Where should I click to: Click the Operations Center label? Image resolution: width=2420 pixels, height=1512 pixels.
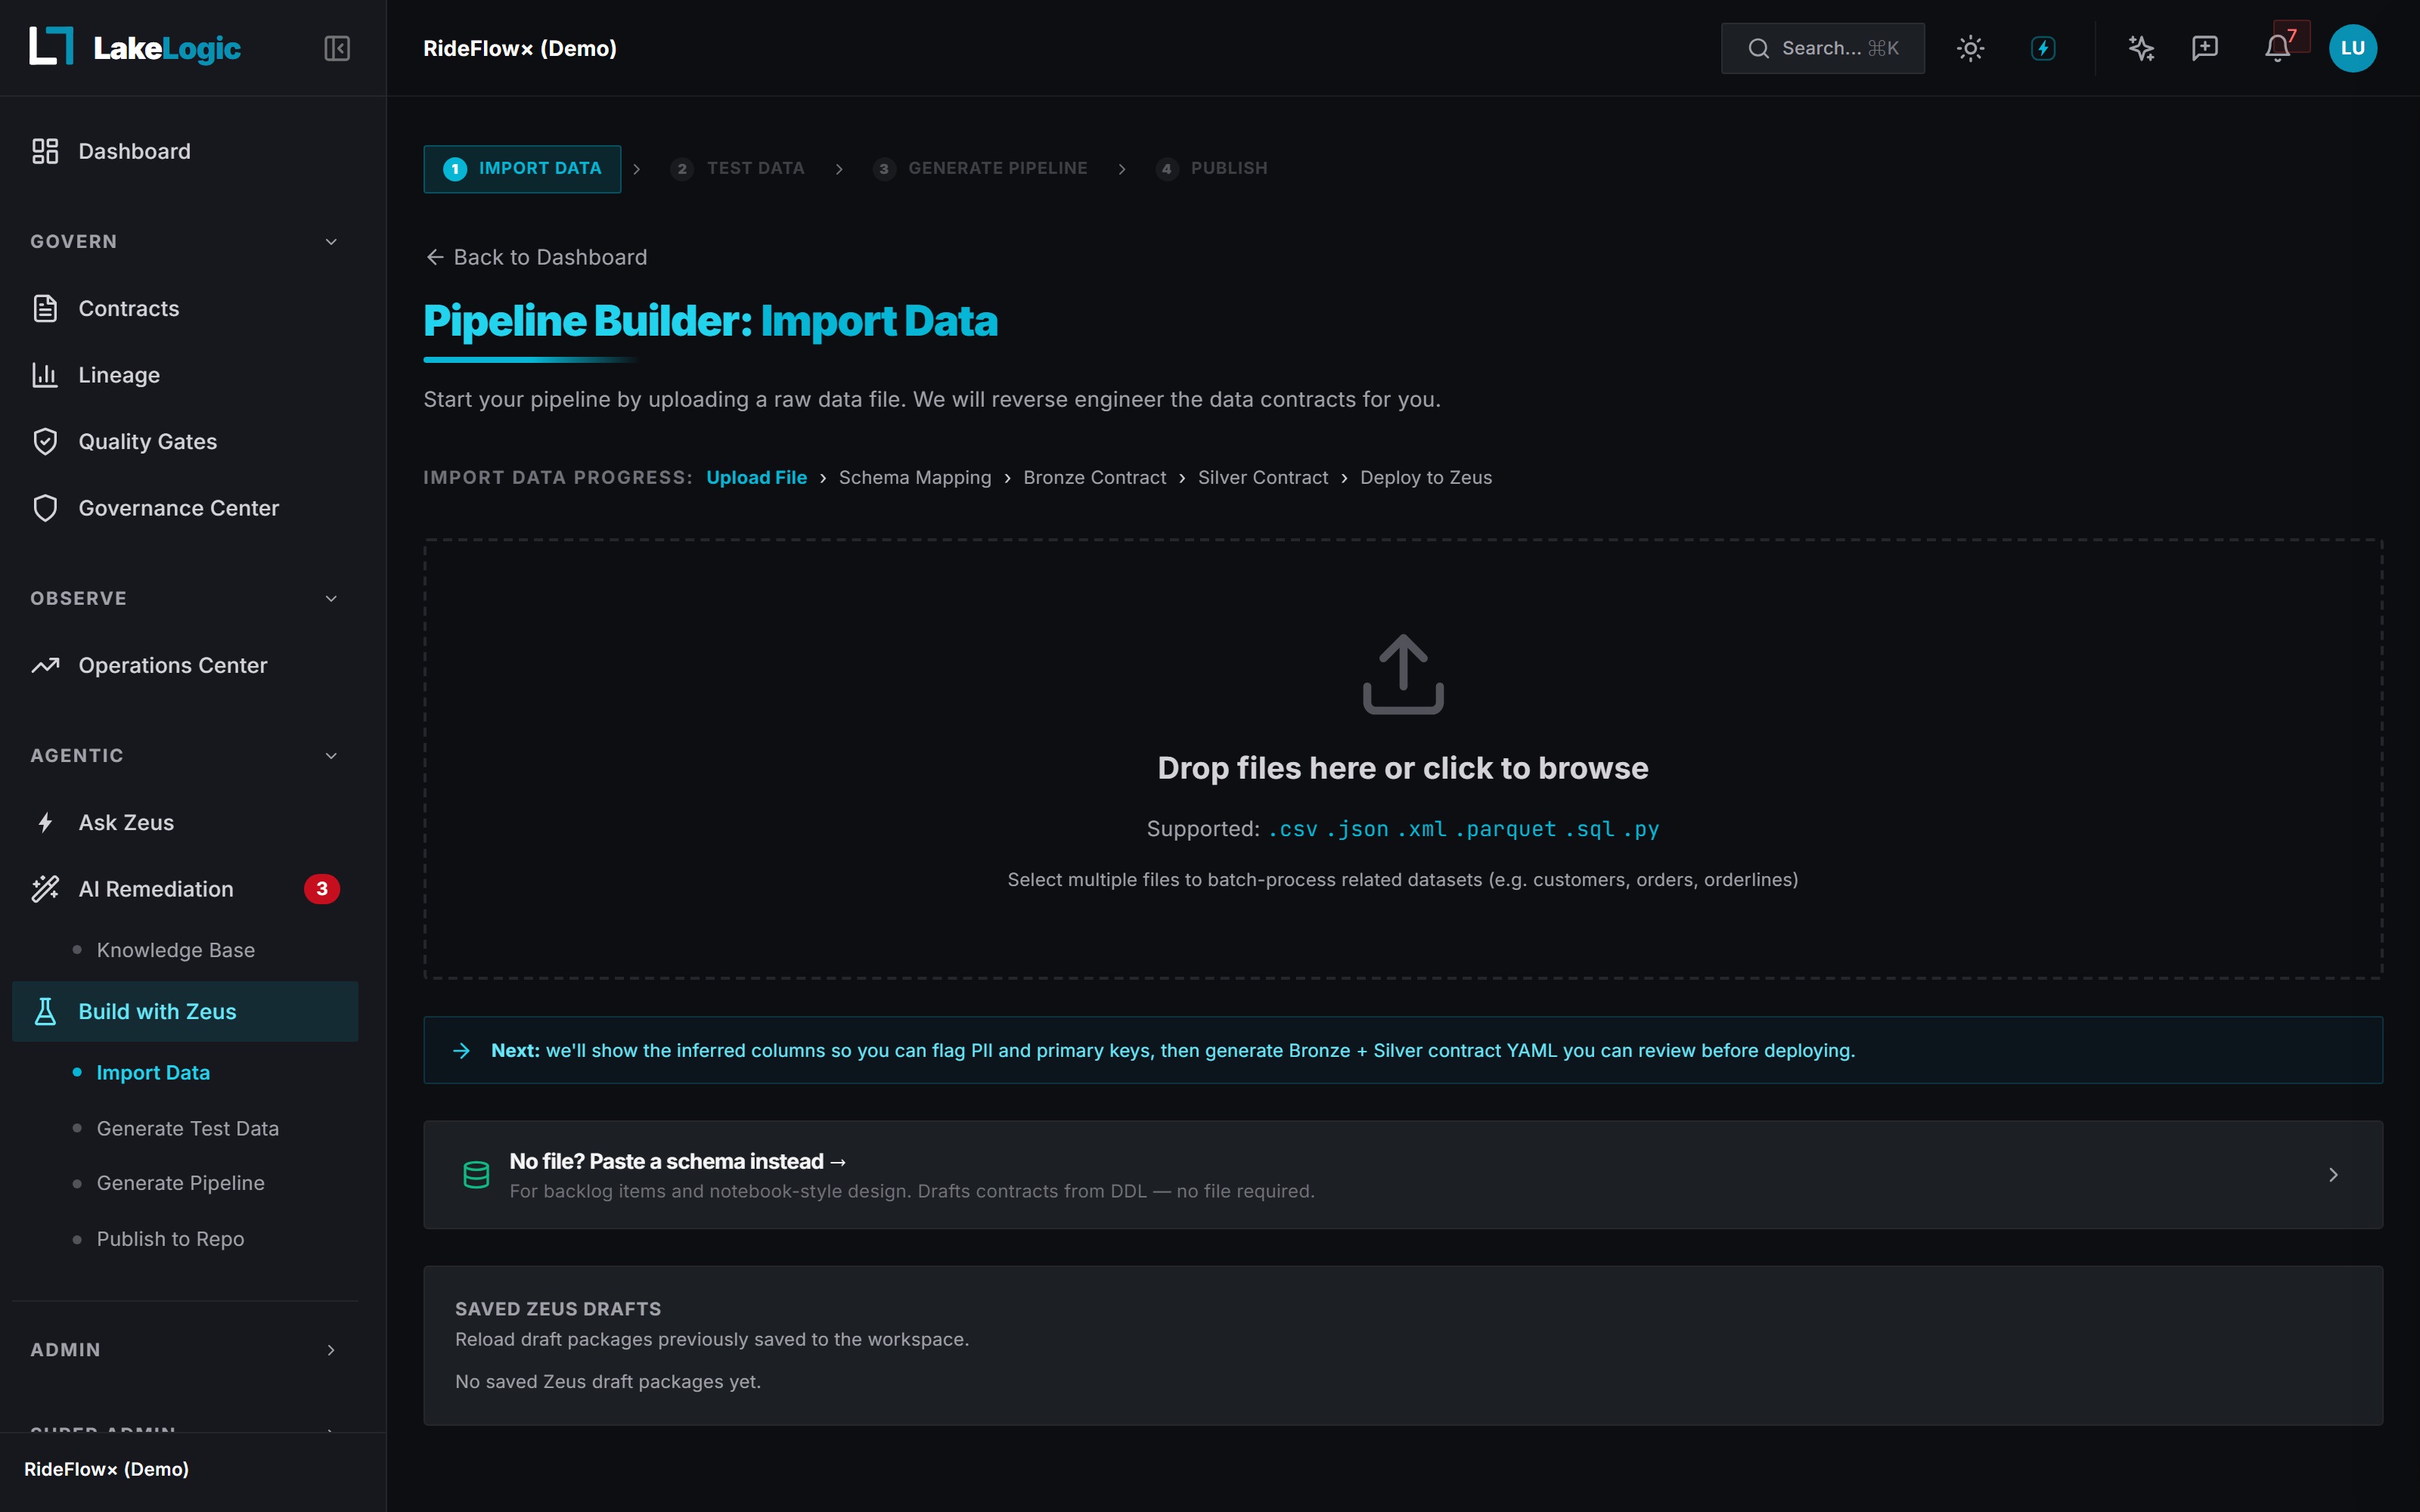pos(173,665)
